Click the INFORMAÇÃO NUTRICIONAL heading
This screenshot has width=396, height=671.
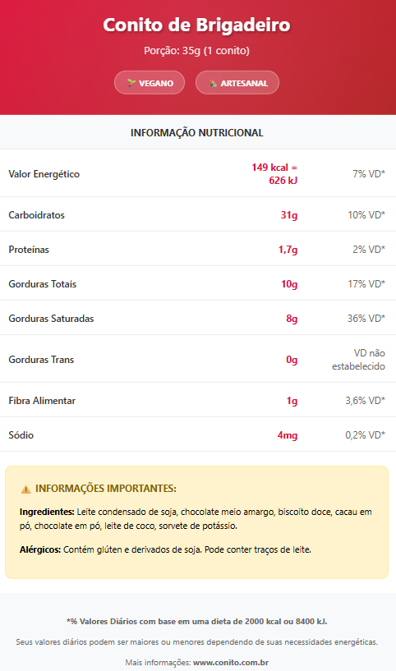[197, 133]
